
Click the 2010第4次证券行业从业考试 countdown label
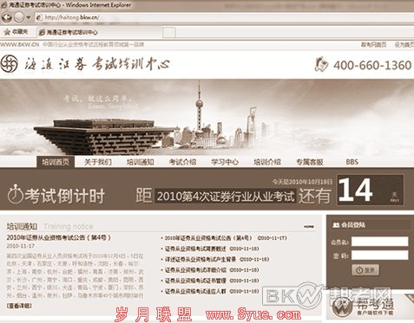tap(226, 197)
